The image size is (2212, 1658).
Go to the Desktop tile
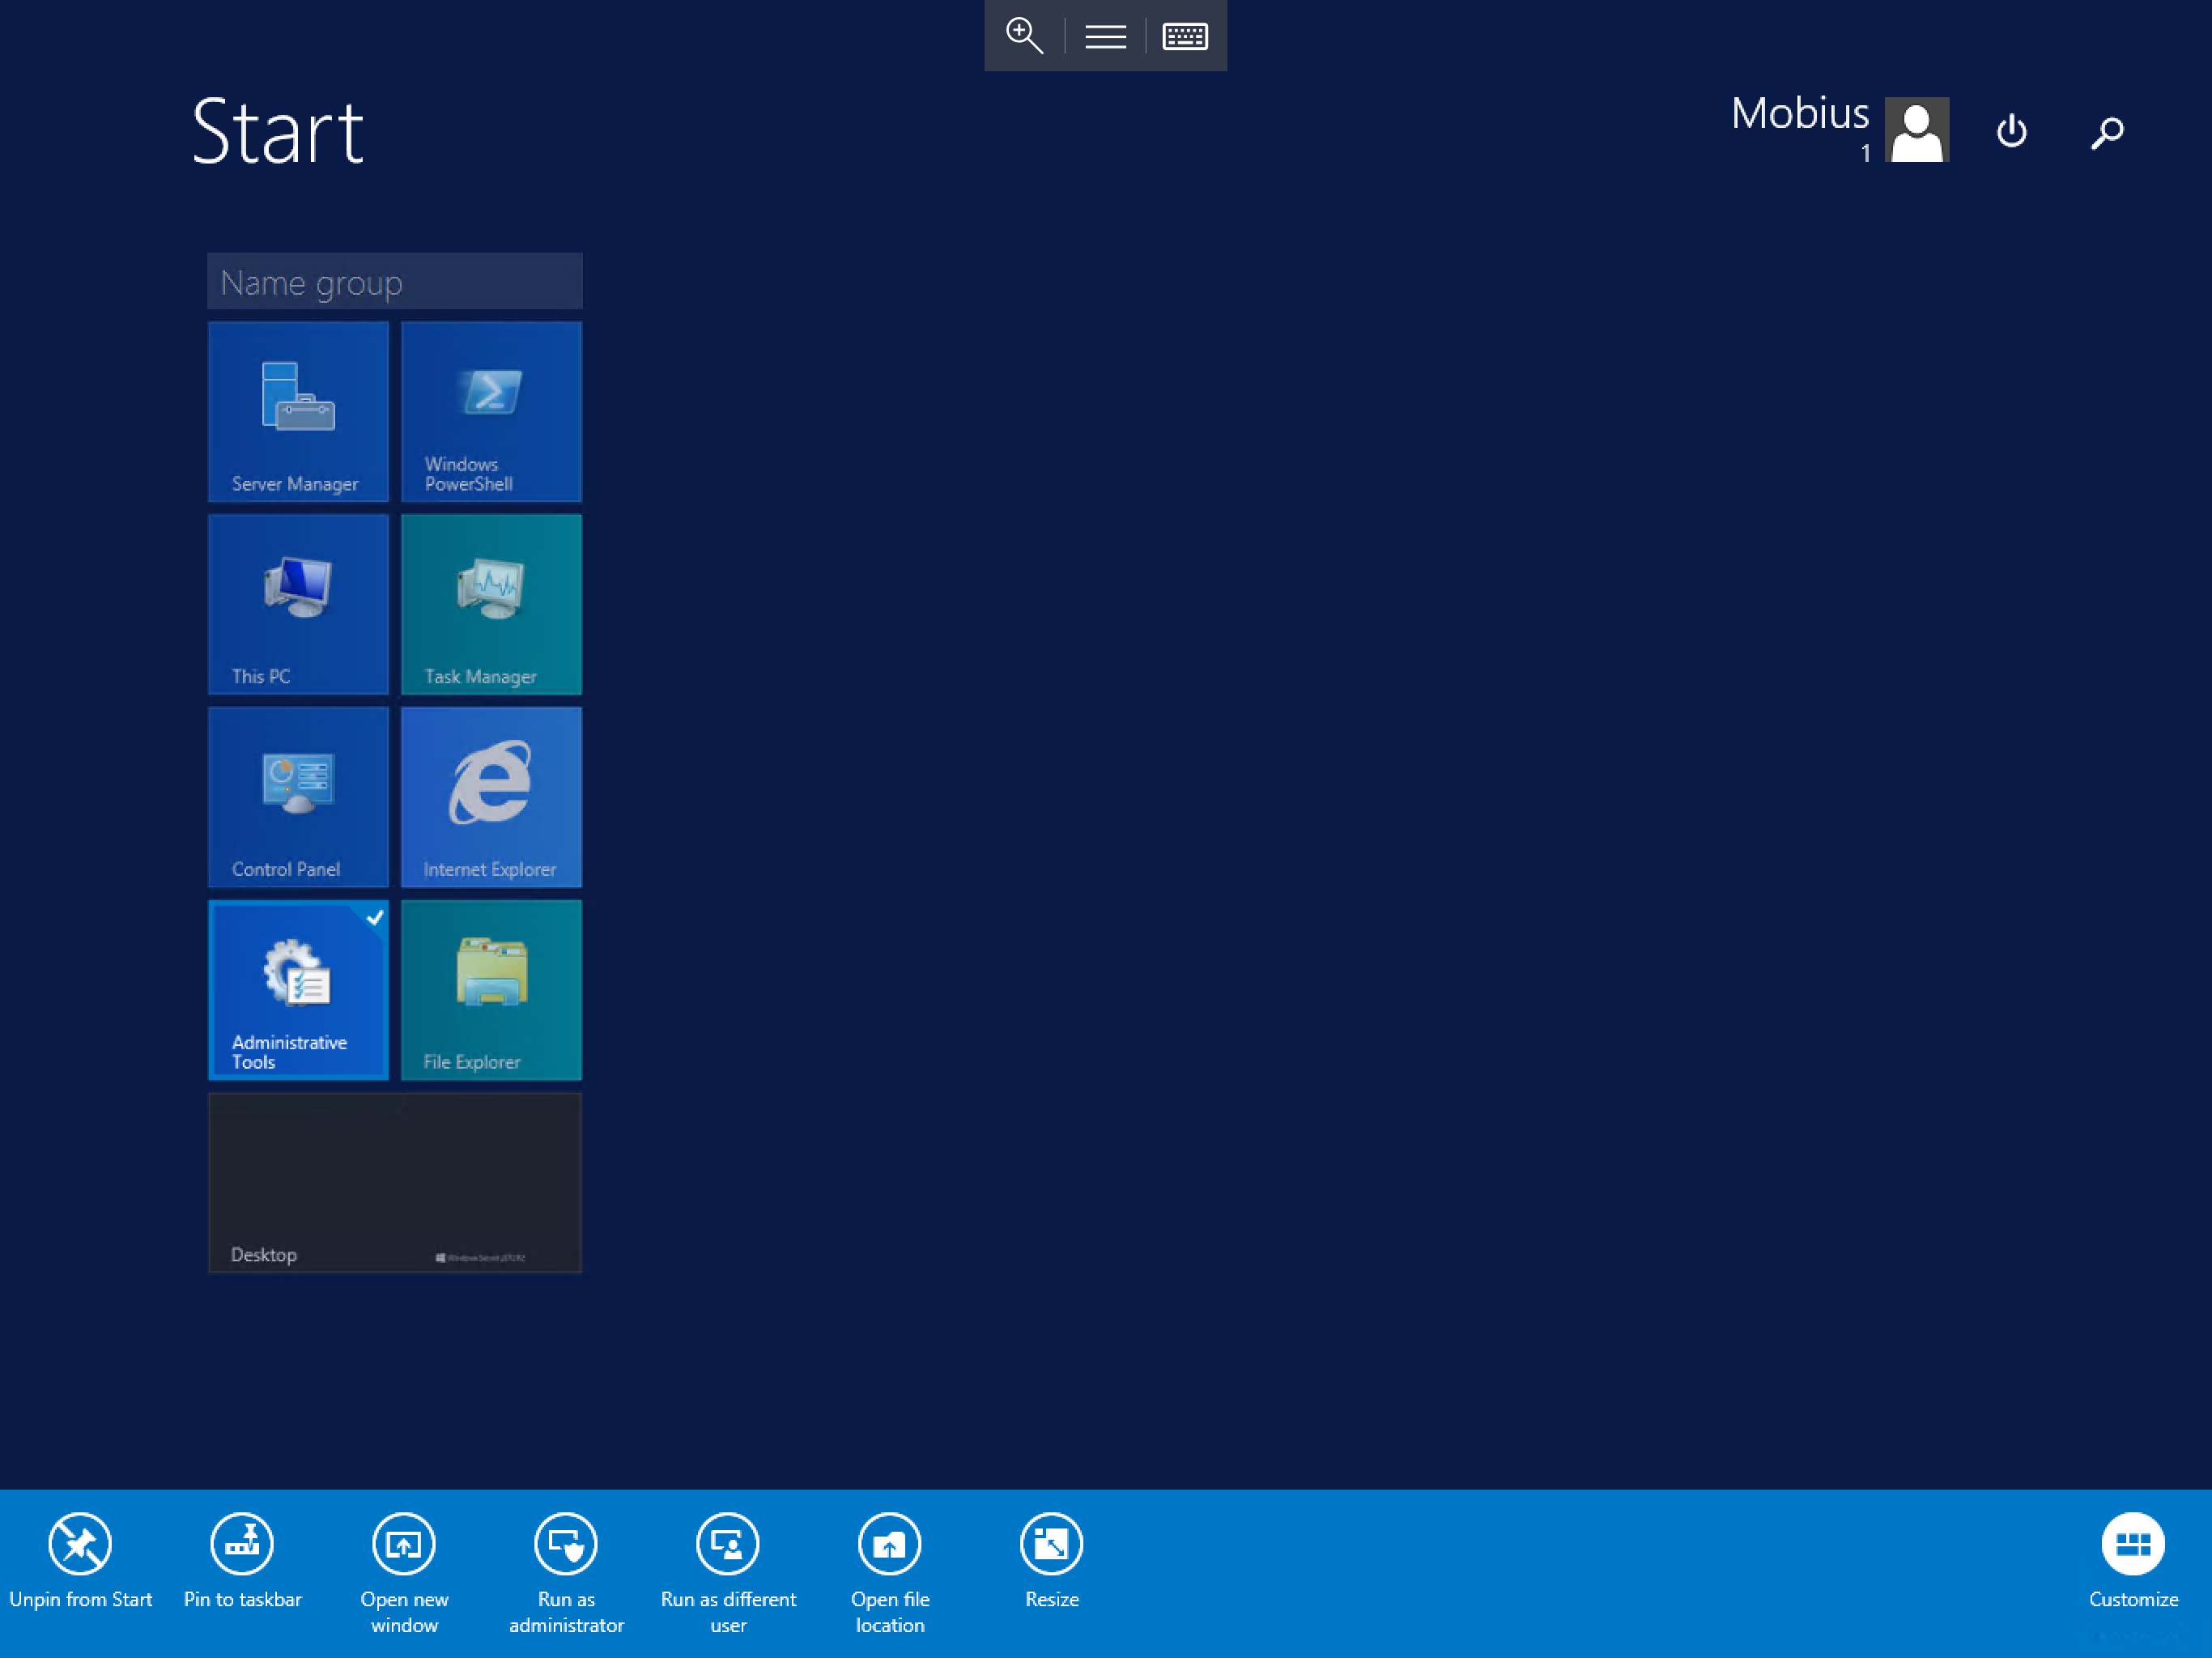395,1183
